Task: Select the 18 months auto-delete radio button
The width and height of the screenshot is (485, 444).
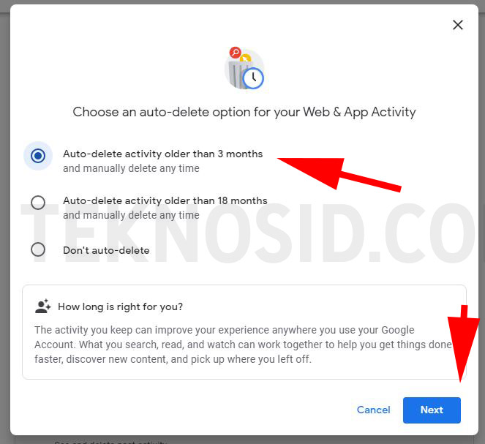Action: point(38,203)
